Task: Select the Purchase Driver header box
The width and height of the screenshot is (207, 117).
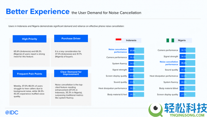Action: point(71,38)
